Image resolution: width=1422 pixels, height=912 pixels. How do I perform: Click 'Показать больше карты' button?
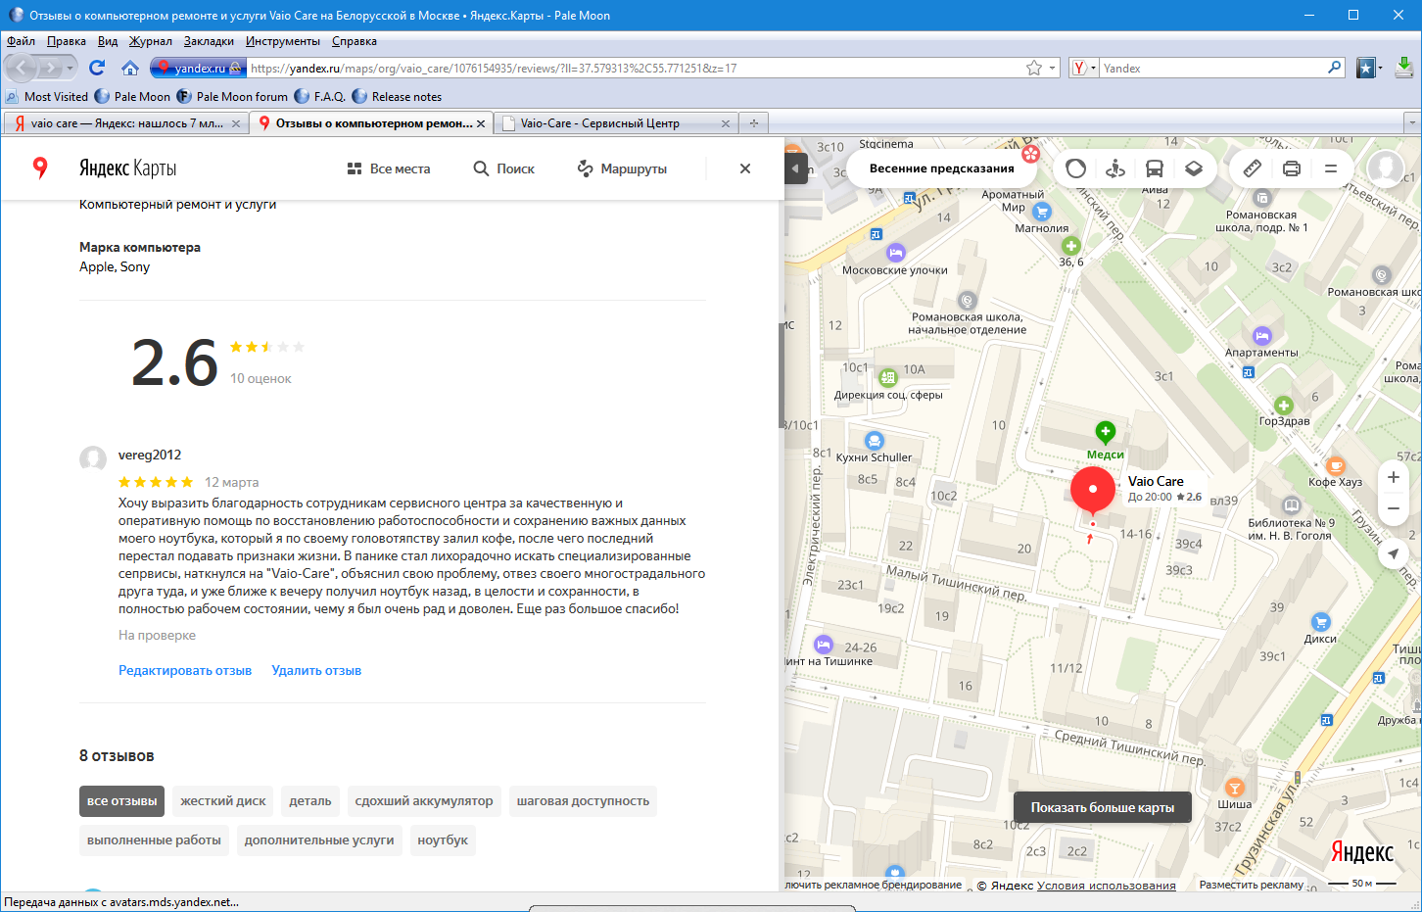point(1103,808)
